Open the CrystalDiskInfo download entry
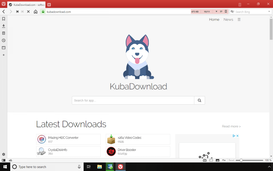 pos(69,151)
